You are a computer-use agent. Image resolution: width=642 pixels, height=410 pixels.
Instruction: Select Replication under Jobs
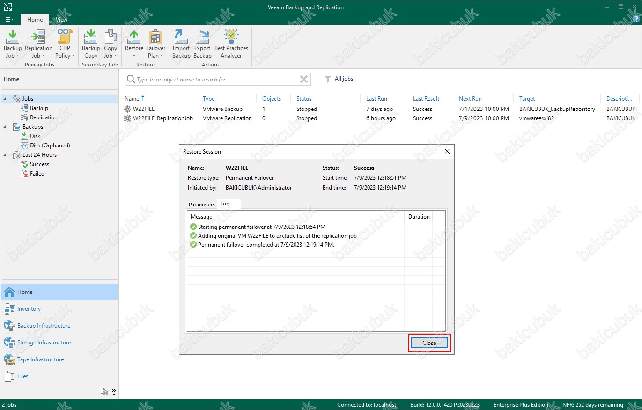44,117
